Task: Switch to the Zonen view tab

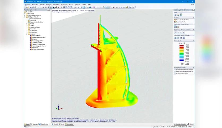Action: point(62,124)
